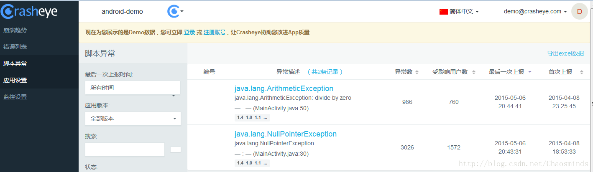Viewport: 593px width, 172px height.
Task: Click the 登录 link in the banner
Action: click(x=189, y=32)
